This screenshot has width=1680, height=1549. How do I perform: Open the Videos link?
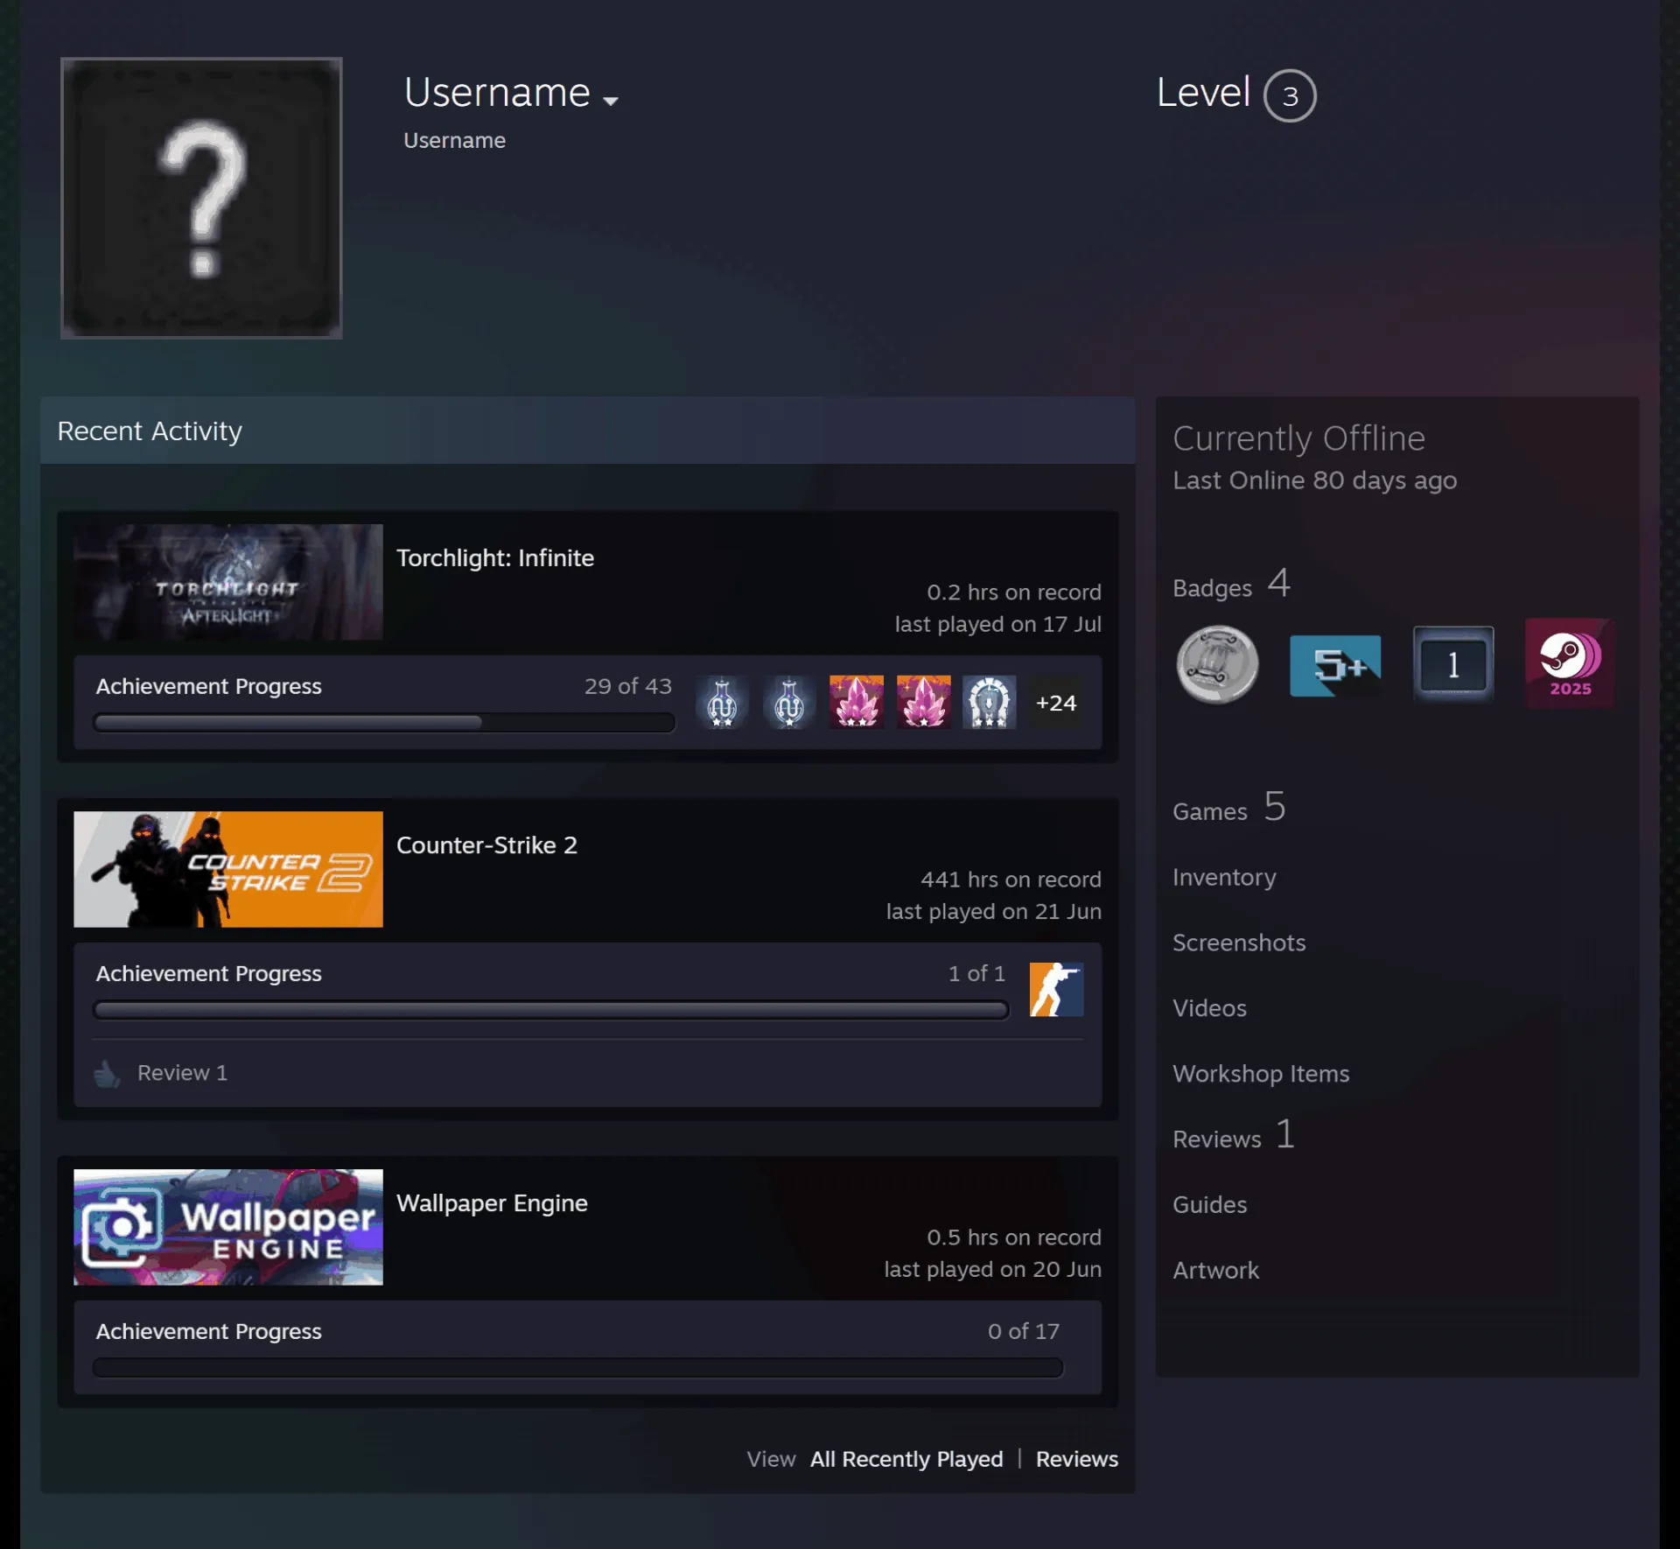click(1209, 1008)
